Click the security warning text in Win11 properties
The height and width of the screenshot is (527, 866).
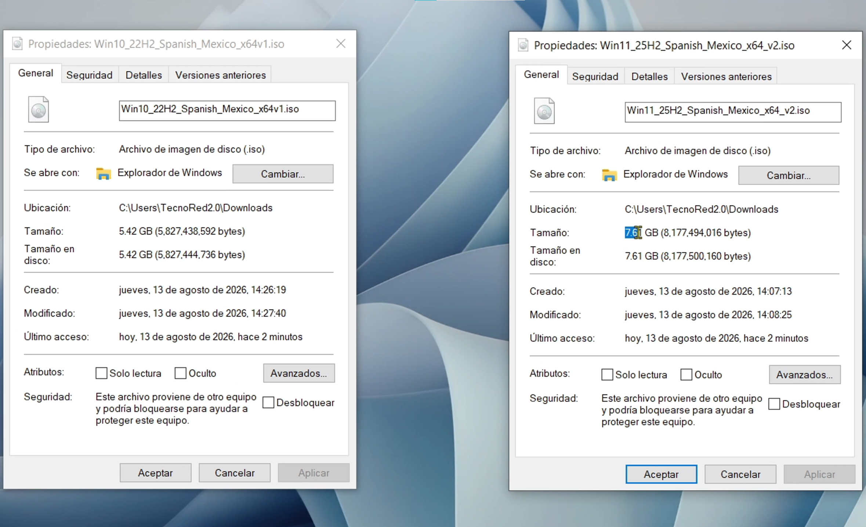[x=682, y=410]
